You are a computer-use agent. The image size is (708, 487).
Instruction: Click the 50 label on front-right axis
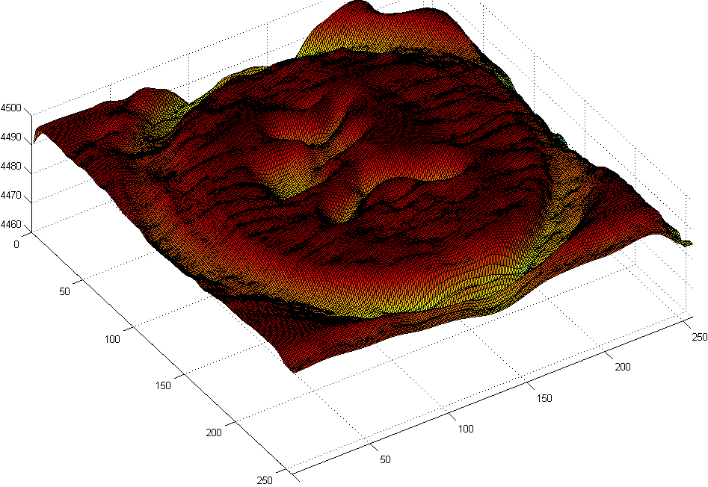click(385, 459)
